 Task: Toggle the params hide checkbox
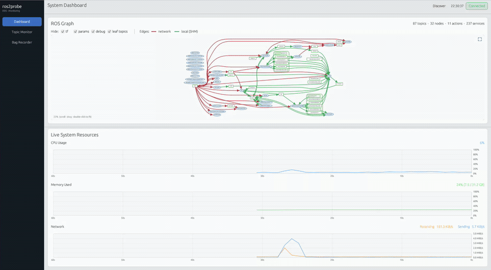(x=75, y=32)
